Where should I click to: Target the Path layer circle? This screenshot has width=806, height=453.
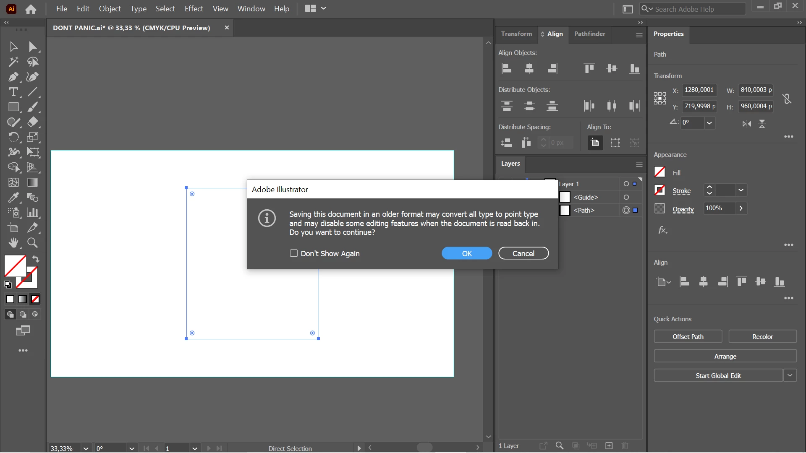coord(626,210)
